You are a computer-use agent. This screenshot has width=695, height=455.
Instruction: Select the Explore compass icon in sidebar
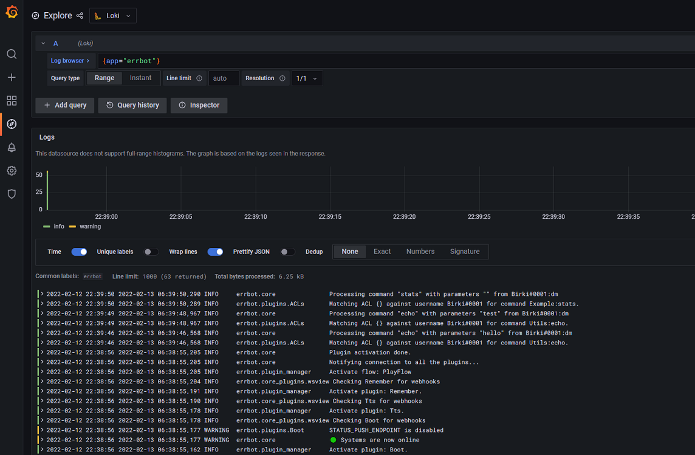(12, 124)
